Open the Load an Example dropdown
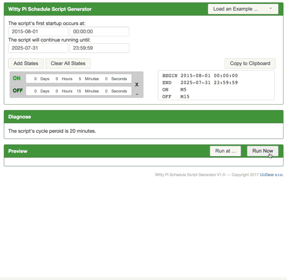 click(x=243, y=9)
